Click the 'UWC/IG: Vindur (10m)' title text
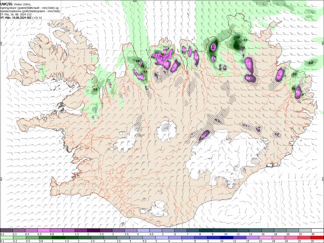Image resolution: width=324 pixels, height=243 pixels. point(16,4)
